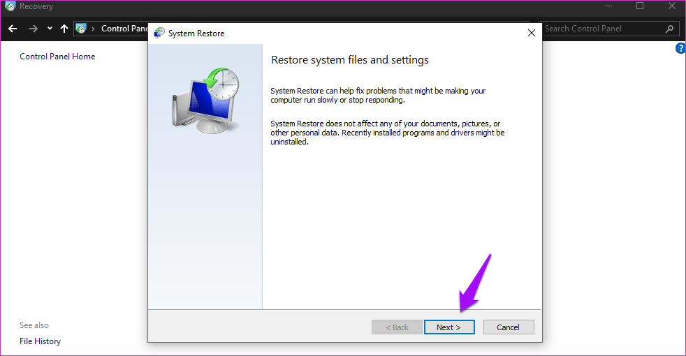Image resolution: width=686 pixels, height=356 pixels.
Task: Open the blue Help icon
Action: (680, 48)
